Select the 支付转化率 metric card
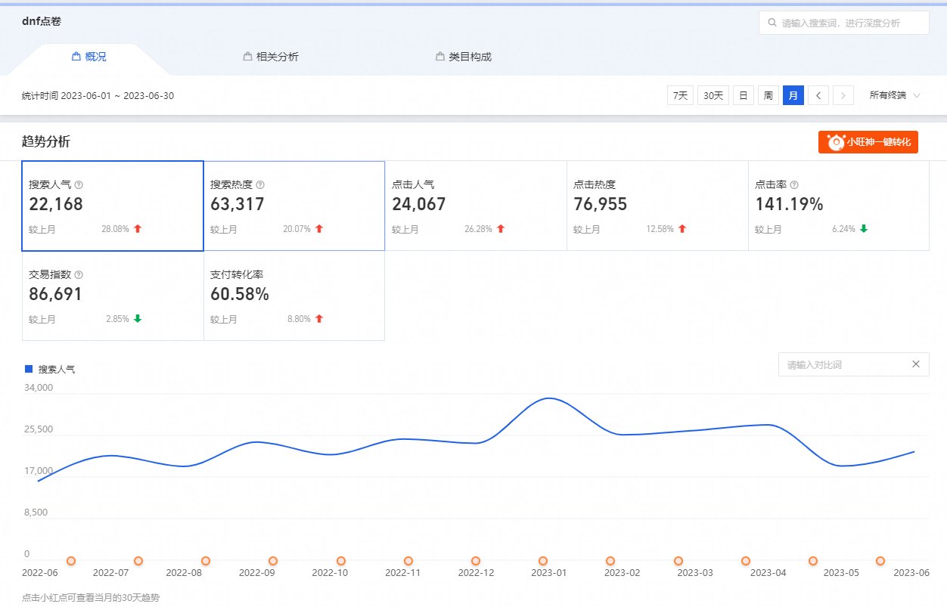Viewport: 947px width, 607px height. 294,296
